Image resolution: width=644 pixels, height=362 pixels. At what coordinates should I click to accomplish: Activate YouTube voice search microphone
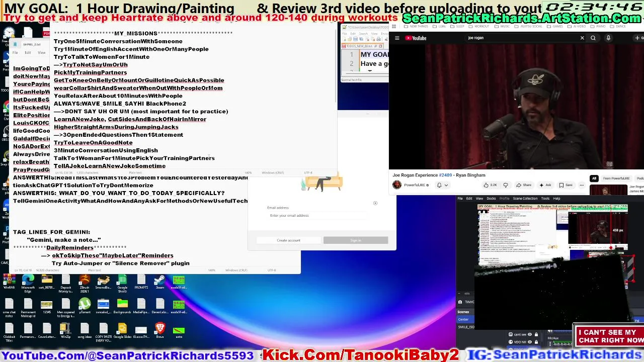pyautogui.click(x=608, y=38)
